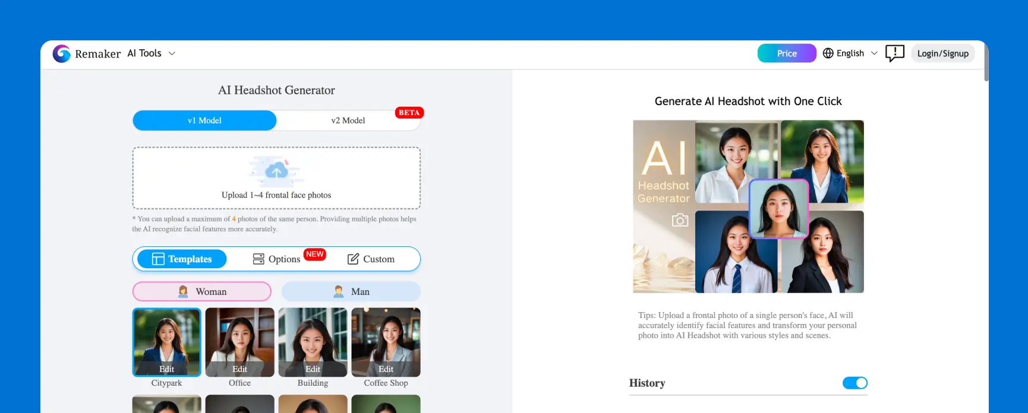This screenshot has height=413, width=1028.
Task: Select the Citypark template thumbnail
Action: 167,342
